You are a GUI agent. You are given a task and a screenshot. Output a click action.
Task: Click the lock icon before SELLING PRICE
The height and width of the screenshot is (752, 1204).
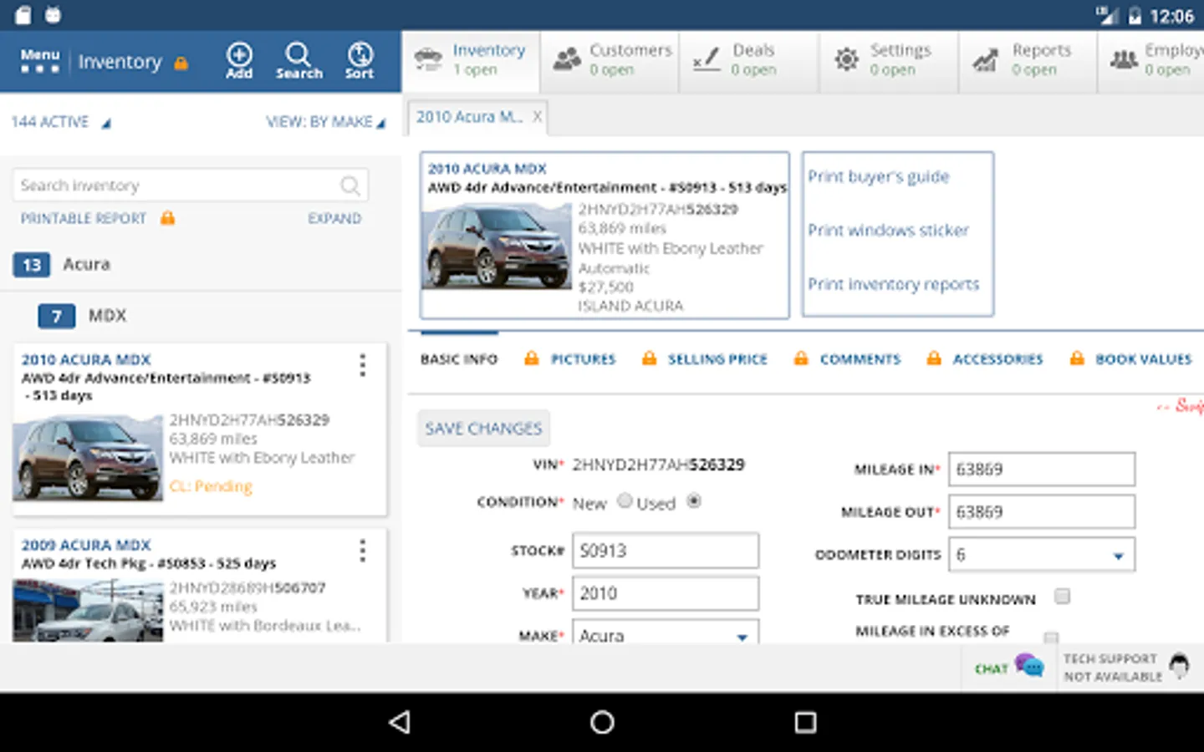(x=649, y=358)
